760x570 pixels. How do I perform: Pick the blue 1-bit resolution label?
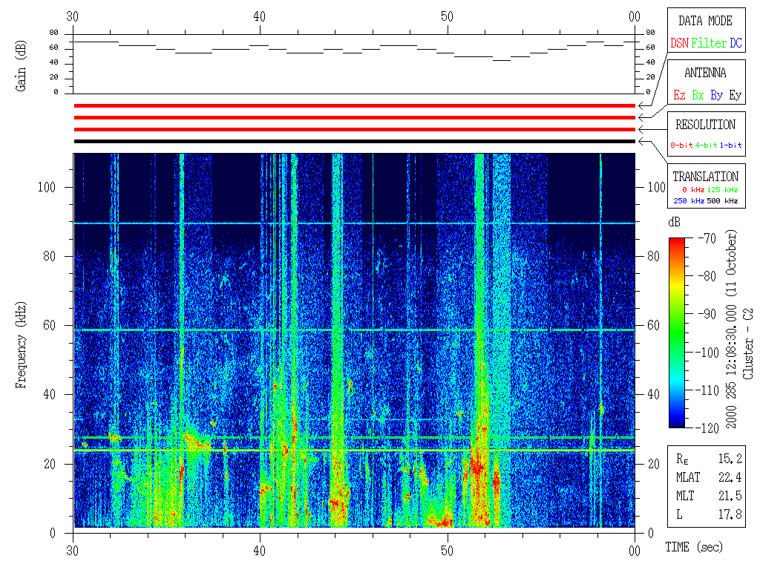[730, 145]
